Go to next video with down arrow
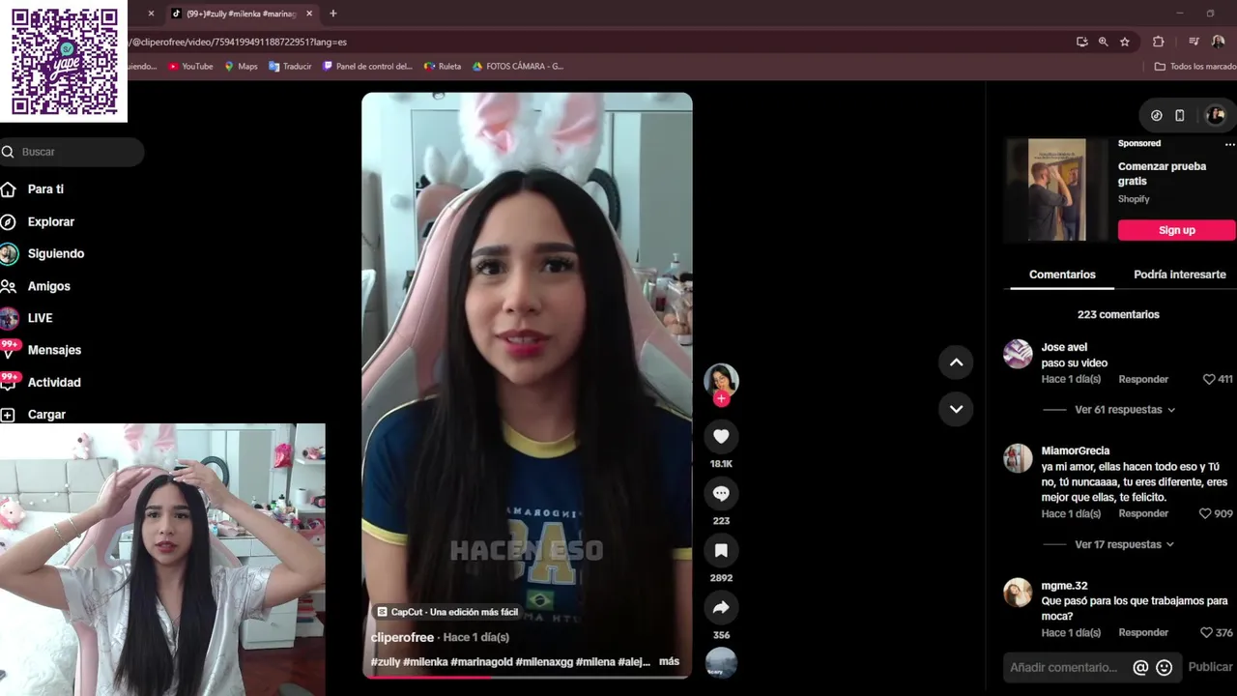This screenshot has width=1237, height=696. pyautogui.click(x=956, y=409)
